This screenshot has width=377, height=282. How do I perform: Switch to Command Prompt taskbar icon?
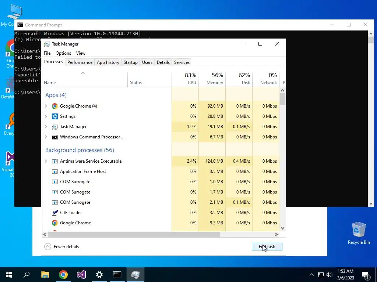point(117,275)
